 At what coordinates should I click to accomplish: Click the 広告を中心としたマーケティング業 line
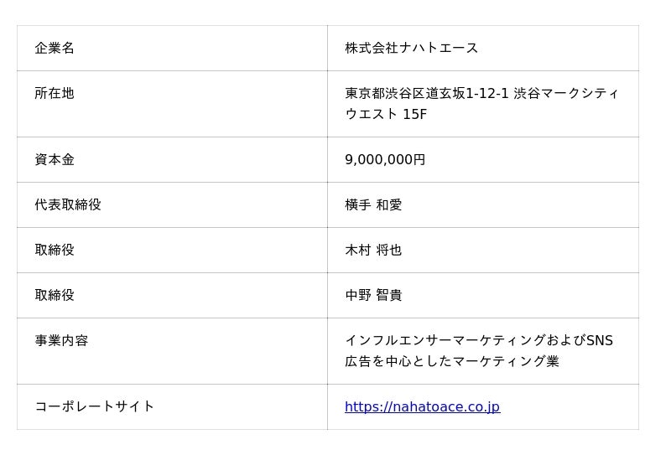pos(452,362)
